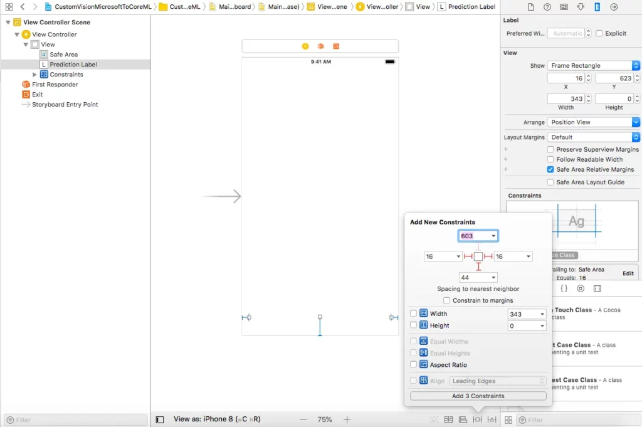Image resolution: width=642 pixels, height=427 pixels.
Task: Click View as: iPhone 8 button
Action: click(216, 419)
